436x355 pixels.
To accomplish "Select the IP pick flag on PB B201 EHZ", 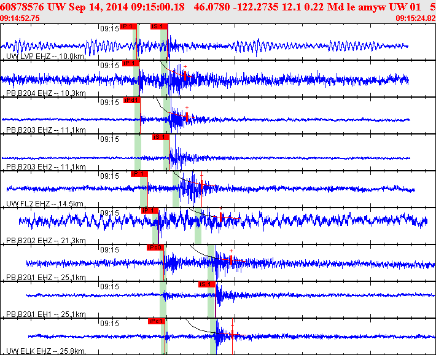I will pos(155,248).
